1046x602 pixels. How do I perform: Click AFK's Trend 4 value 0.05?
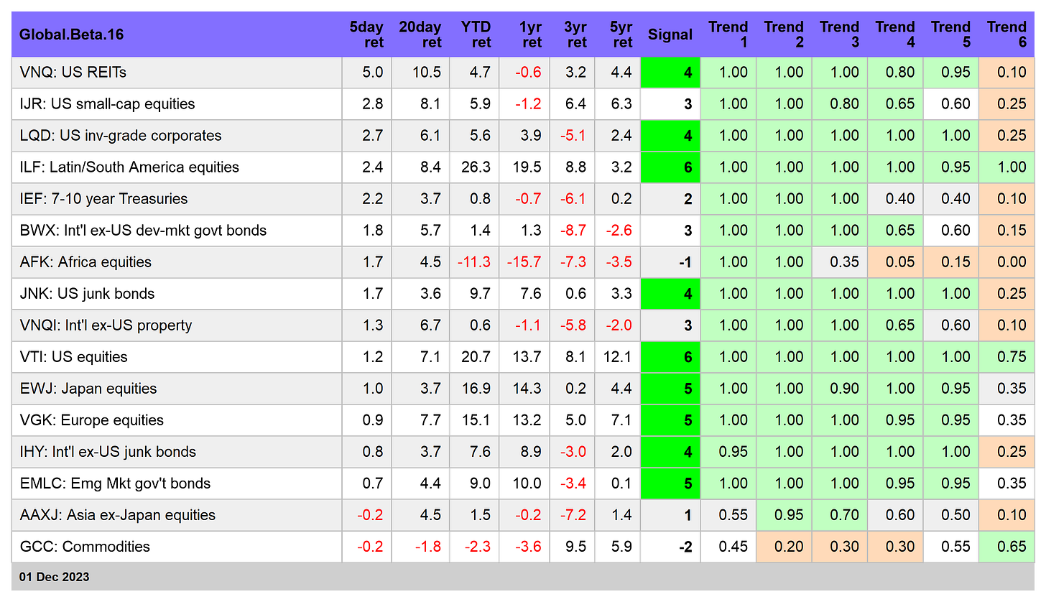click(900, 262)
